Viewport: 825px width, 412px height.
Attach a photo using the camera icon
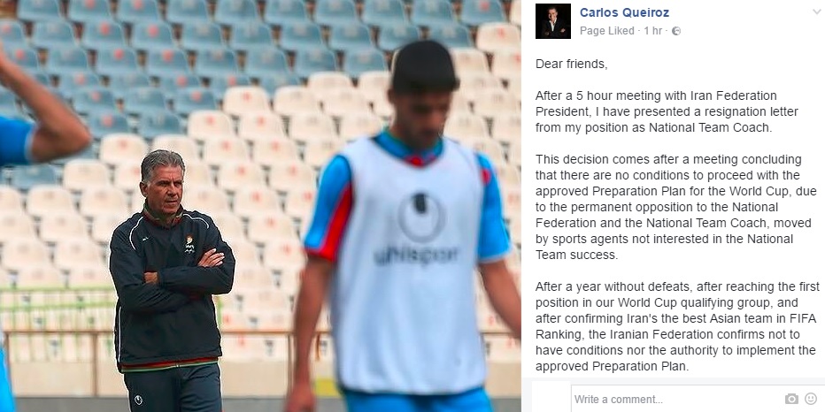click(x=791, y=399)
